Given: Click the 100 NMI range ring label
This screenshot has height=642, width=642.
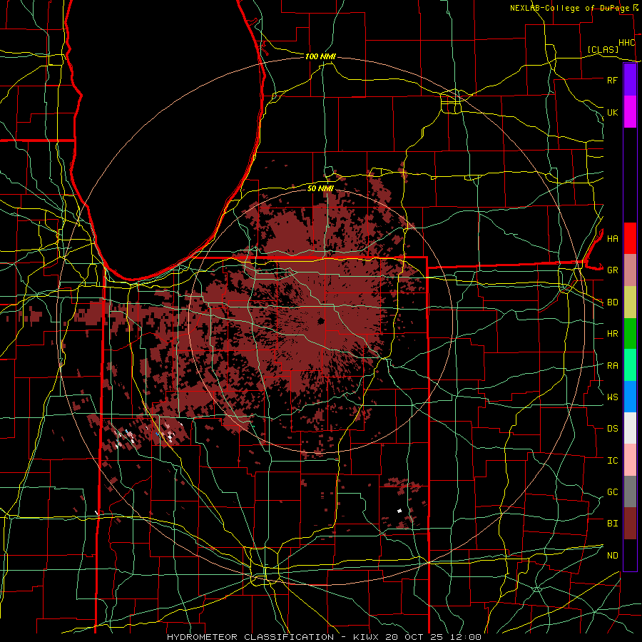Looking at the screenshot, I should click(320, 56).
